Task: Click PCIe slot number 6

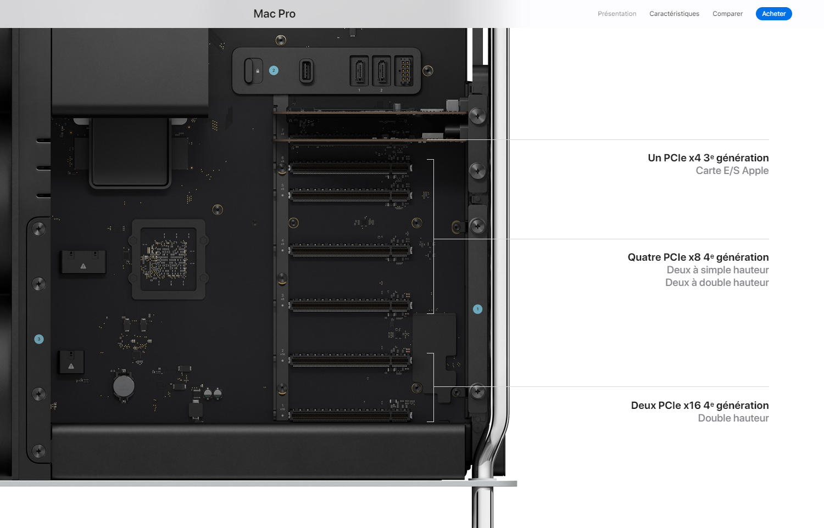Action: tap(350, 167)
